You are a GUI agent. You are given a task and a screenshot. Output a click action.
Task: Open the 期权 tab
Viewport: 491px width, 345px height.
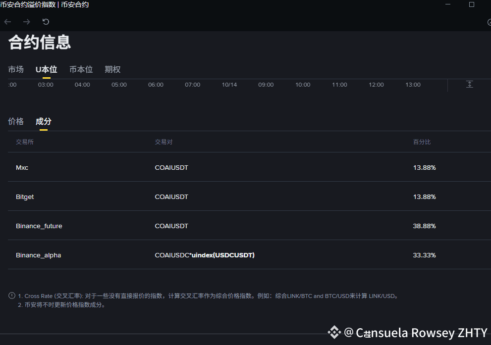click(112, 69)
